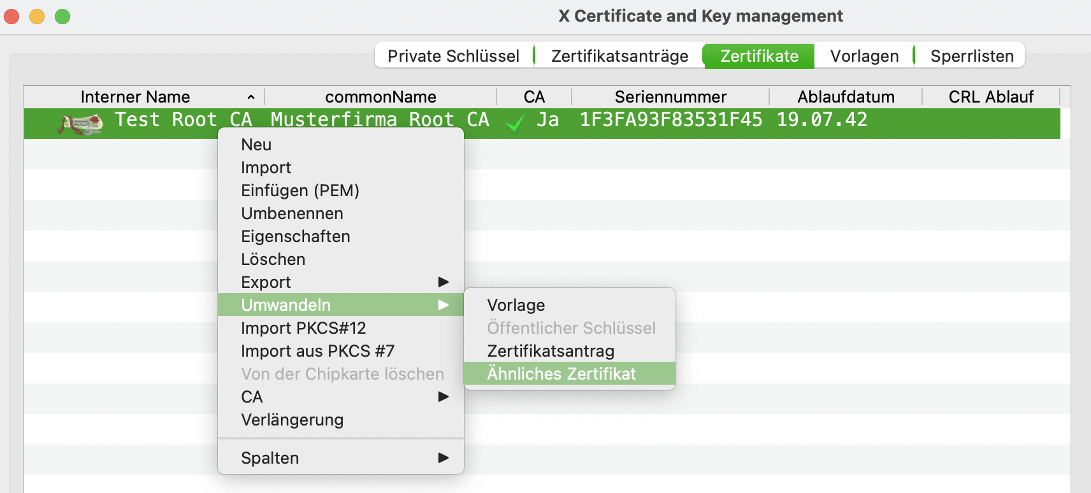1091x493 pixels.
Task: Click Import PKCS#12 menu entry
Action: [x=303, y=328]
